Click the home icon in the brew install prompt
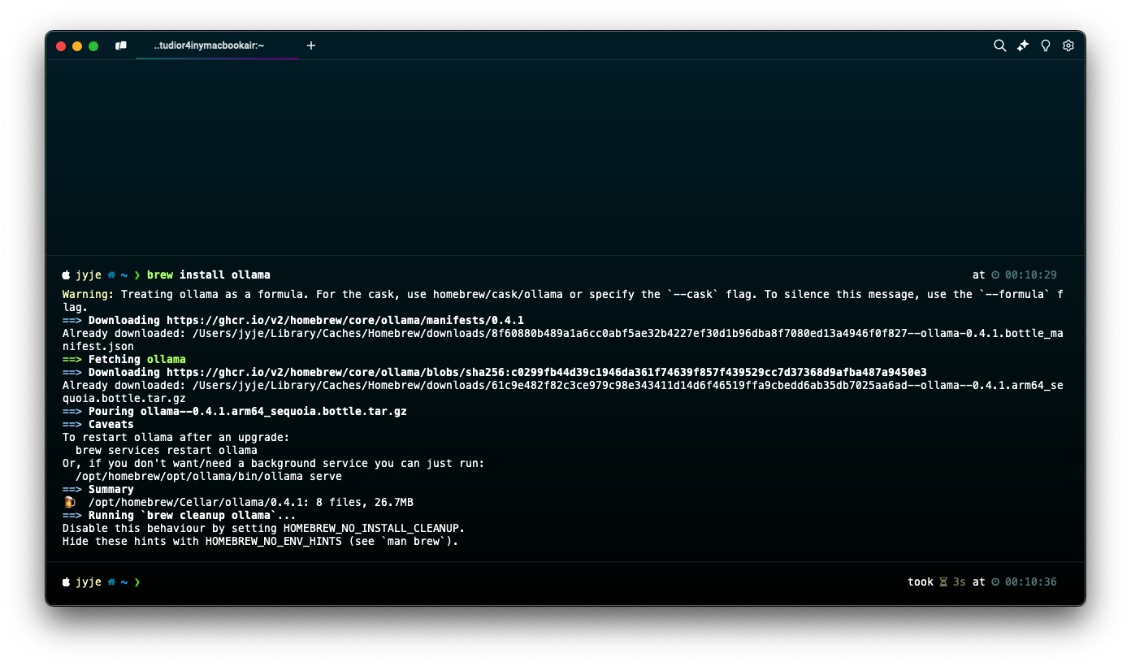 click(111, 275)
